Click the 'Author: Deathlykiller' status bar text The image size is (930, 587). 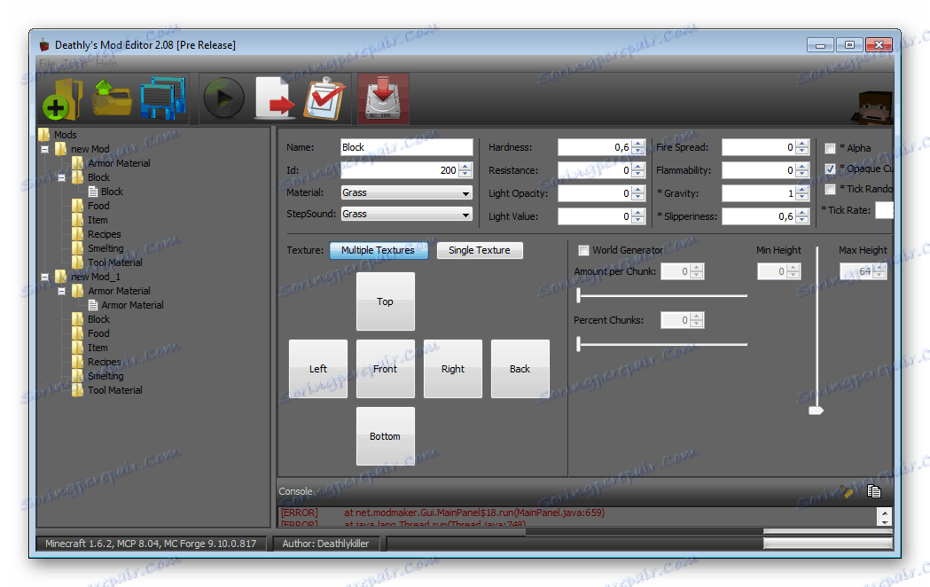(x=325, y=544)
